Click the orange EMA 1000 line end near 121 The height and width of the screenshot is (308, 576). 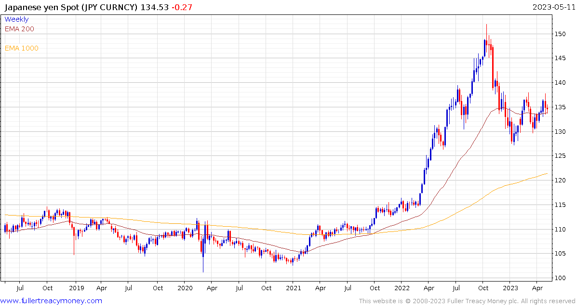[547, 173]
